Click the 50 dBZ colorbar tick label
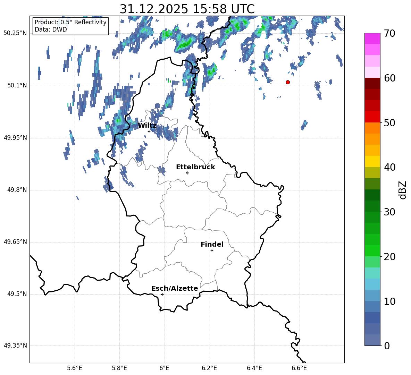The width and height of the screenshot is (411, 375). tap(389, 123)
